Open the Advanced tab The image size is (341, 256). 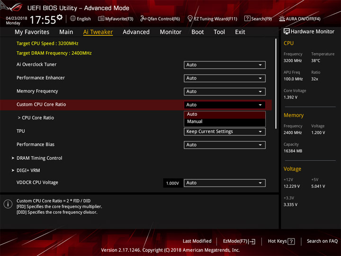tap(136, 32)
